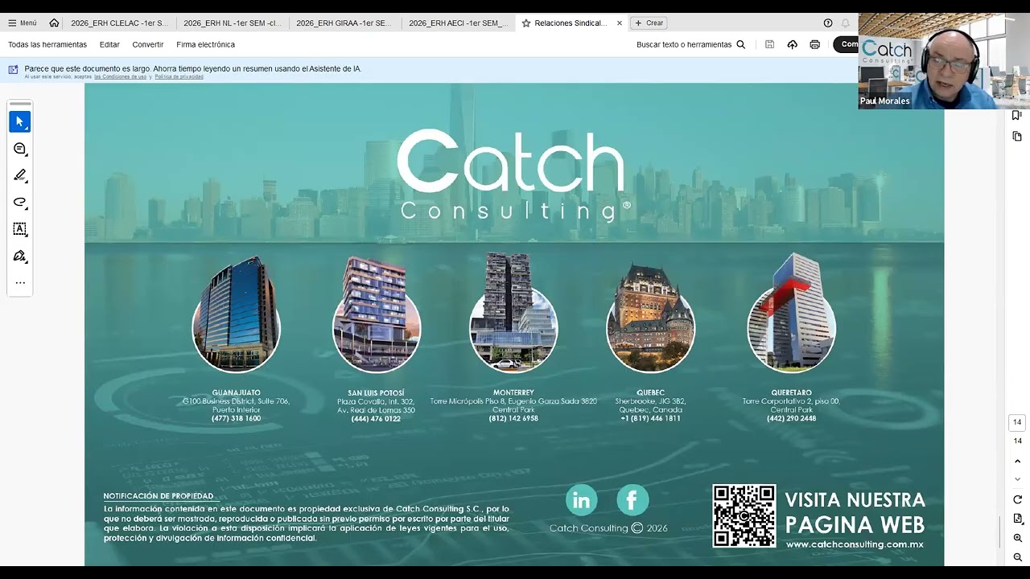Open the bookmarks panel icon
Image resolution: width=1030 pixels, height=579 pixels.
[x=1017, y=116]
